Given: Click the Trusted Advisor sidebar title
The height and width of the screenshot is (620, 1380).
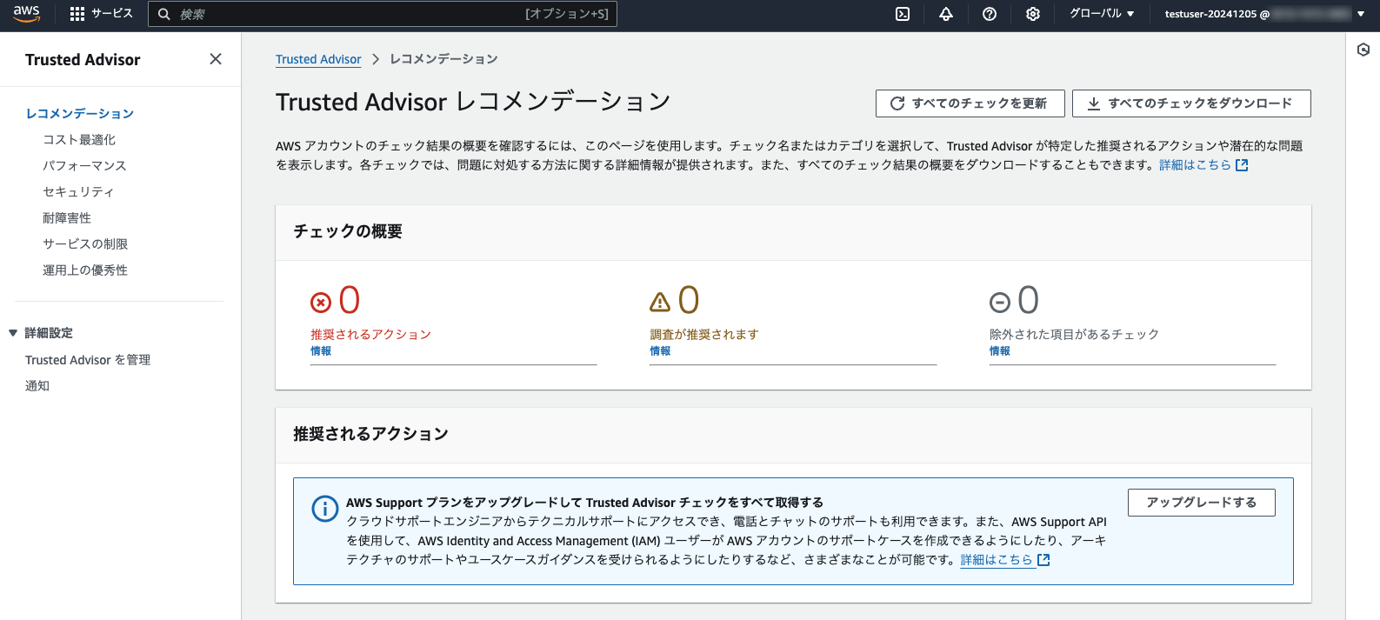Looking at the screenshot, I should click(83, 59).
